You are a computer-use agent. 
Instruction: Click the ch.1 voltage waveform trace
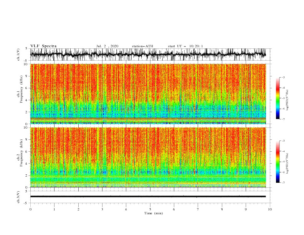[148, 55]
